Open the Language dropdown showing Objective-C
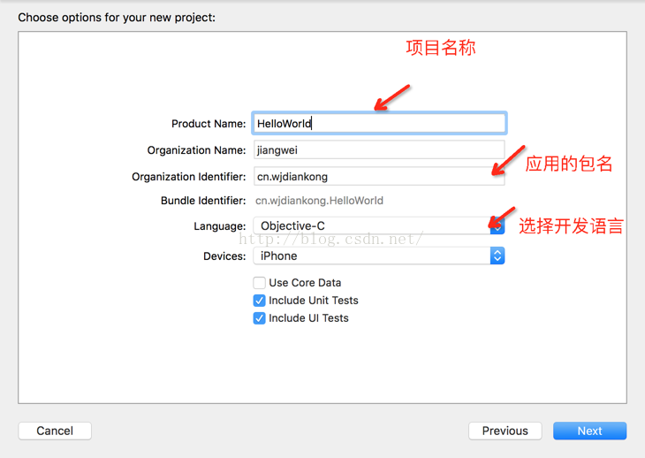The height and width of the screenshot is (458, 645). click(379, 226)
